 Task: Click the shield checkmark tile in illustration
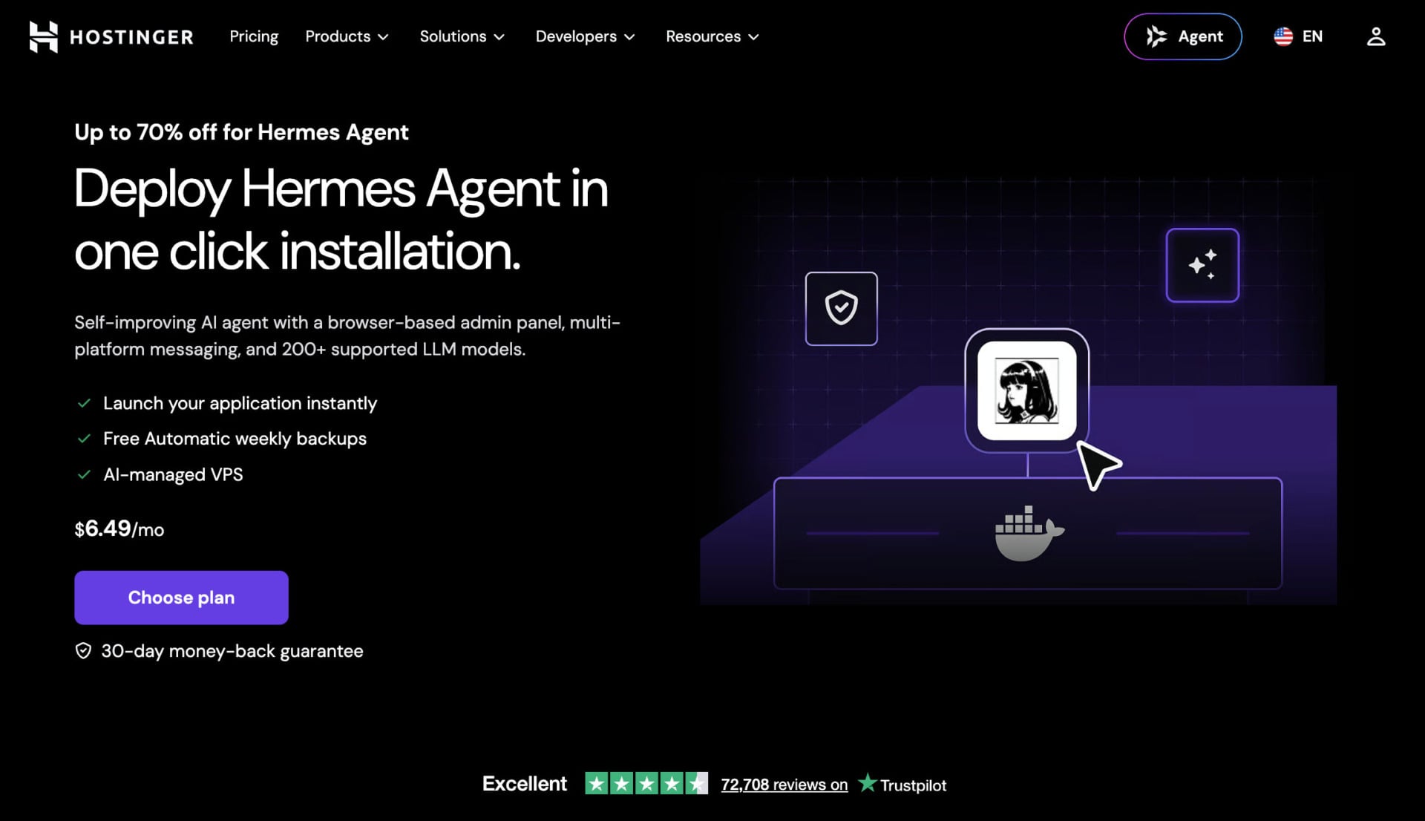tap(841, 308)
